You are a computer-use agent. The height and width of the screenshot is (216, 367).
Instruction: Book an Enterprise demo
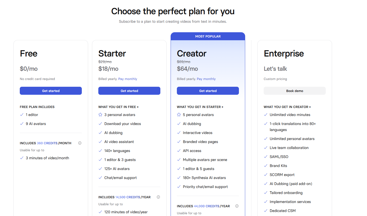pos(295,91)
